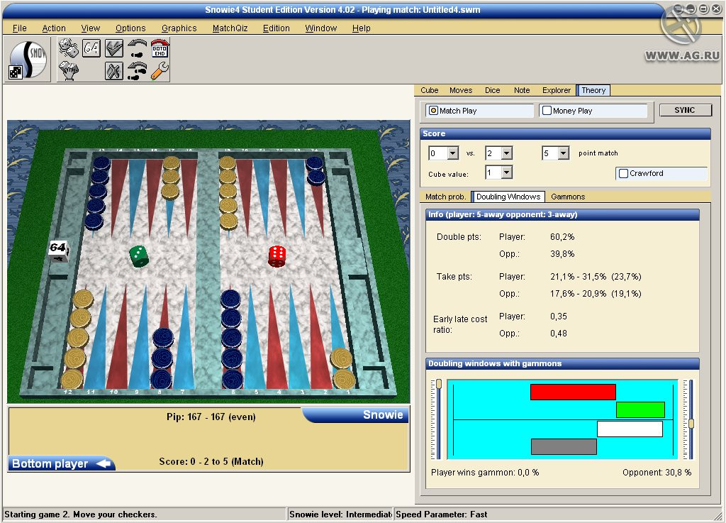726x523 pixels.
Task: Open the File menu
Action: pos(19,28)
